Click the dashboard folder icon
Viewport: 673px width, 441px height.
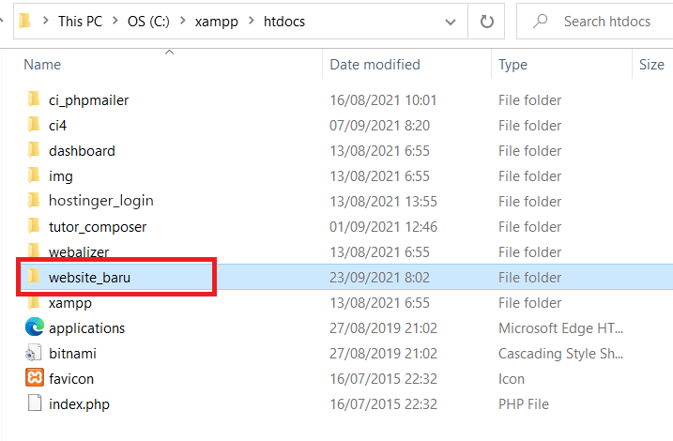(x=34, y=151)
